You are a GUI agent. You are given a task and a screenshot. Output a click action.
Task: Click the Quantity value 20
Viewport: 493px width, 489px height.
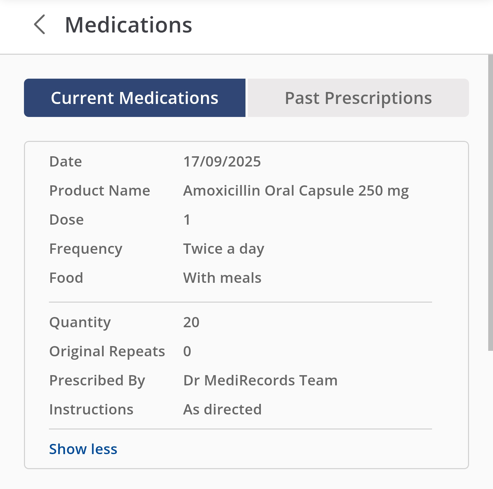(191, 322)
